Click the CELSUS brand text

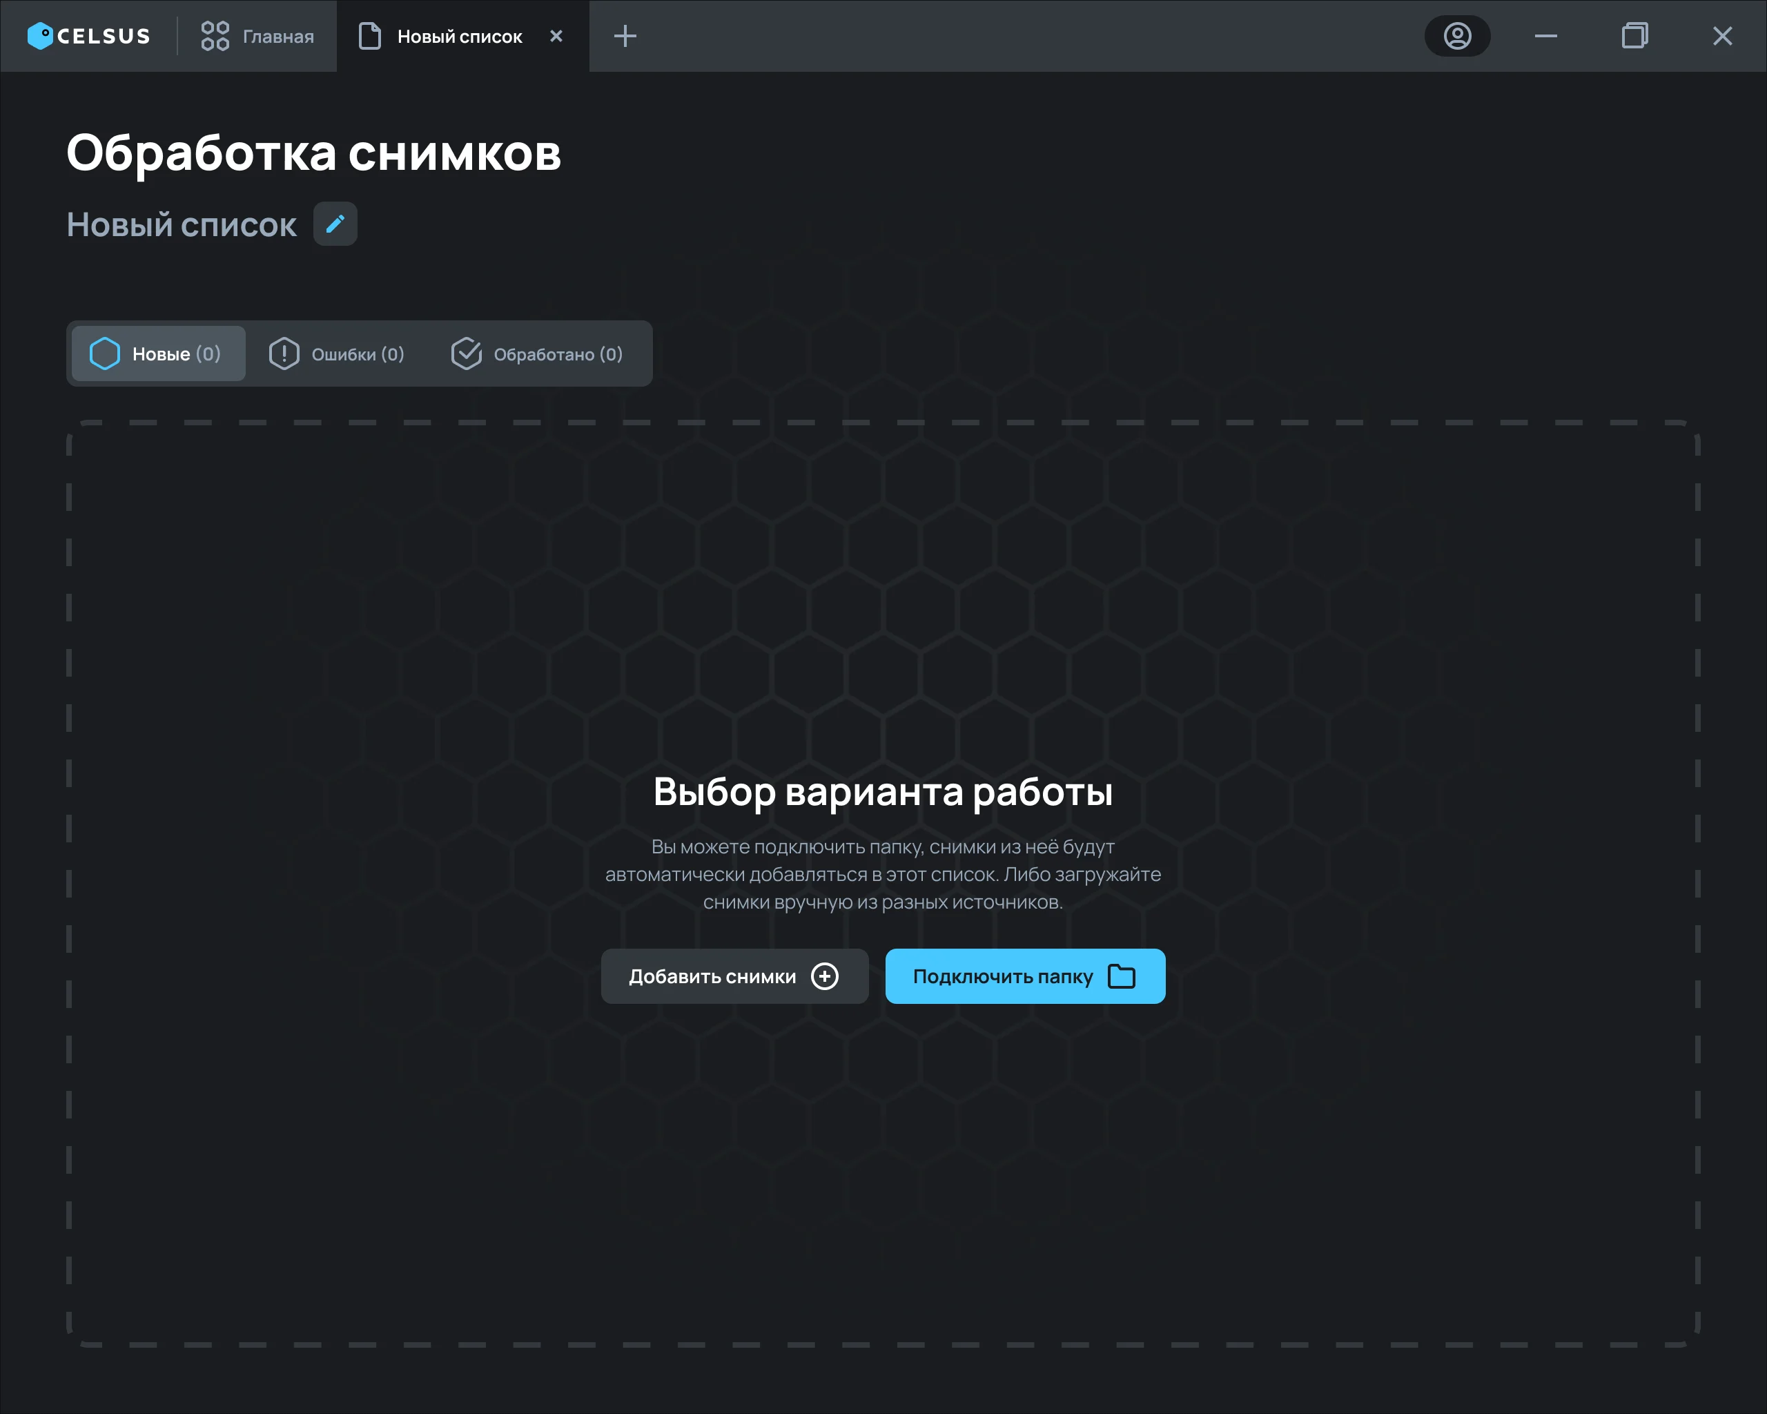pyautogui.click(x=104, y=36)
